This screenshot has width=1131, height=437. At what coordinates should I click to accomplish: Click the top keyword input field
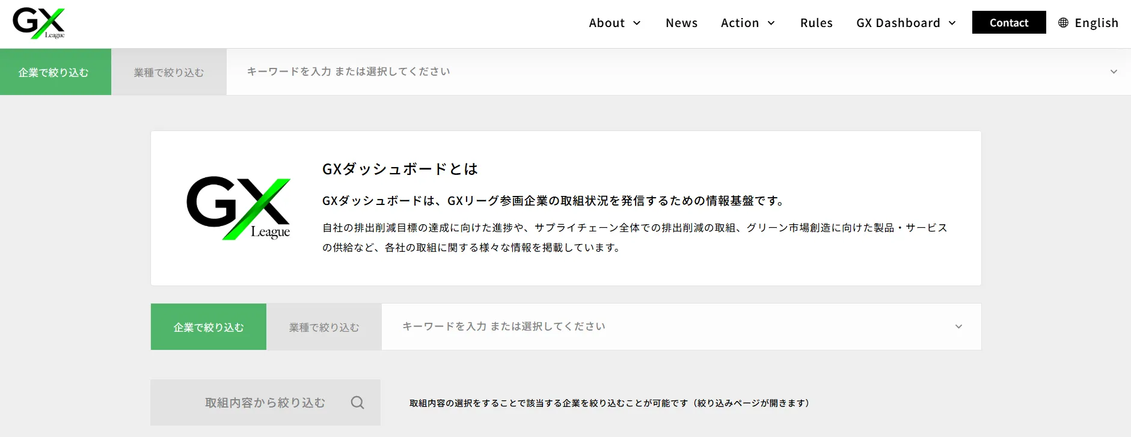click(x=679, y=72)
